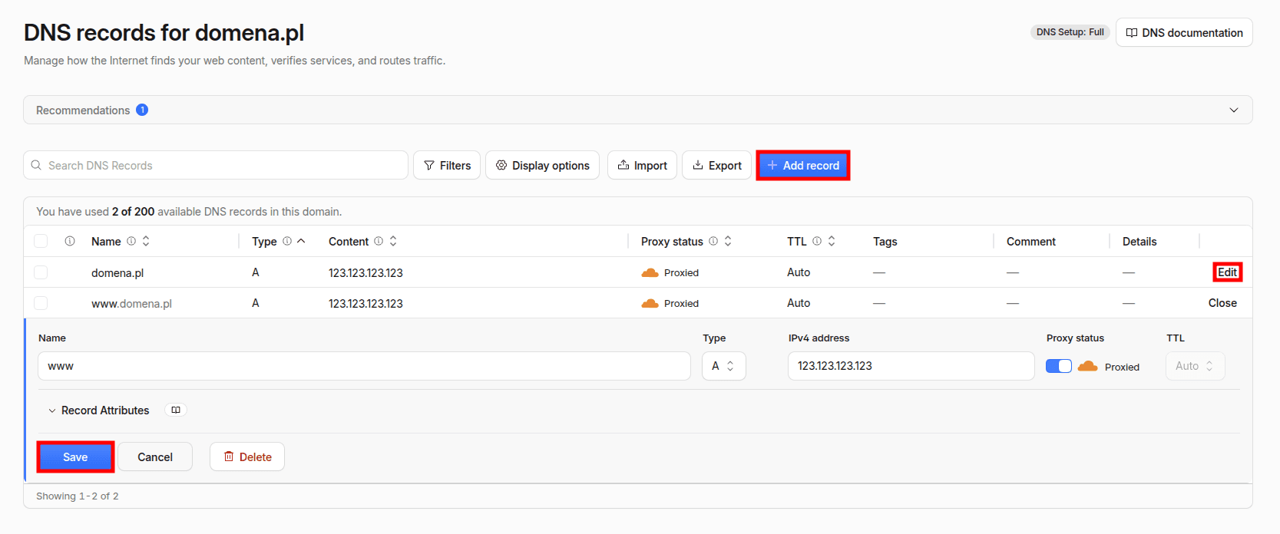
Task: Click the Import button
Action: click(x=642, y=166)
